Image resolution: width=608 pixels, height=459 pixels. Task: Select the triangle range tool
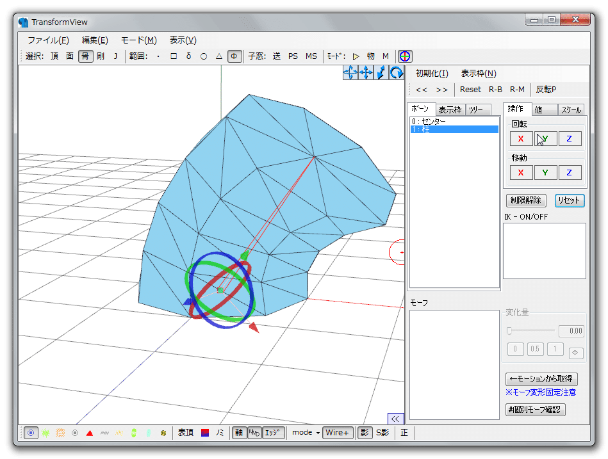(219, 56)
